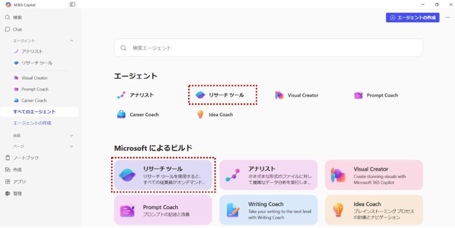The image size is (455, 228).
Task: Click the 作成 create icon
Action: [8, 170]
